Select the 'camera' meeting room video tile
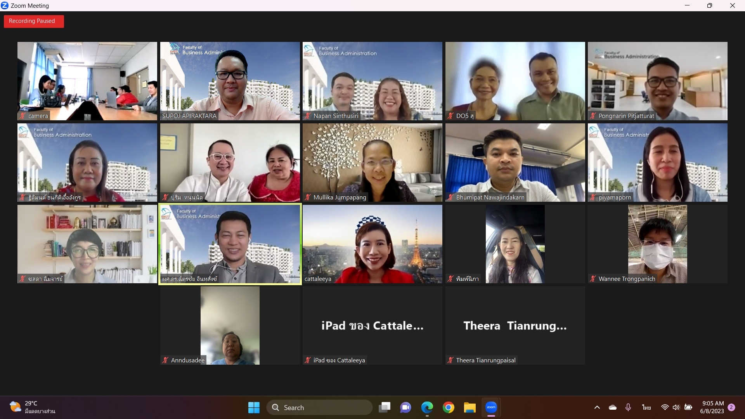The width and height of the screenshot is (745, 419). pyautogui.click(x=87, y=81)
